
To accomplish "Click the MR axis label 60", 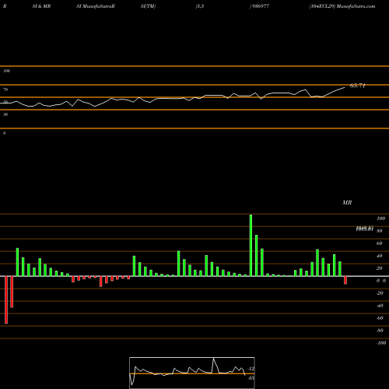I will click(379, 244).
